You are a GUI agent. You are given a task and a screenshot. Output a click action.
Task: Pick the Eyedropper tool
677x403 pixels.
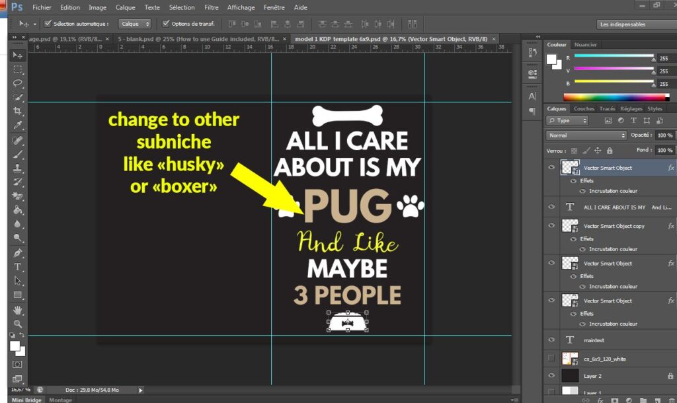pos(18,126)
